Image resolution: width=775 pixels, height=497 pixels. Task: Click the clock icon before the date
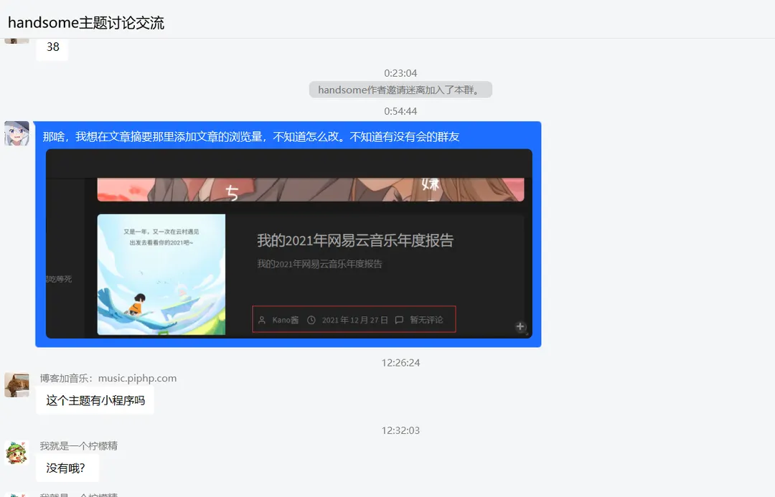click(x=311, y=320)
